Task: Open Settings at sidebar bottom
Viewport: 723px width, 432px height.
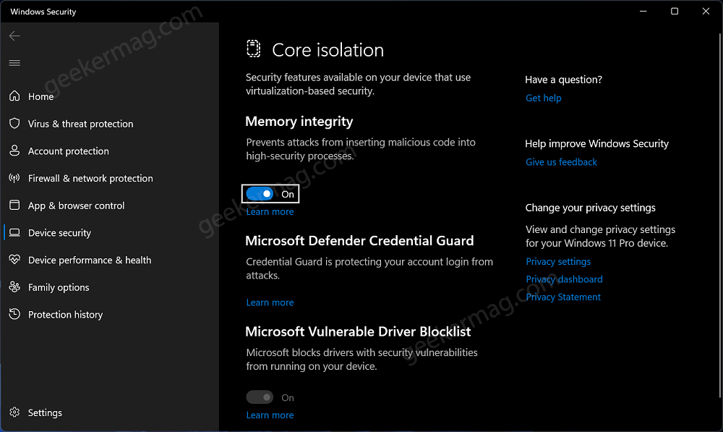Action: pos(45,412)
